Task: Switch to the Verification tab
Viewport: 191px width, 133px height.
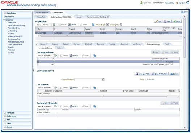Action: [137, 44]
